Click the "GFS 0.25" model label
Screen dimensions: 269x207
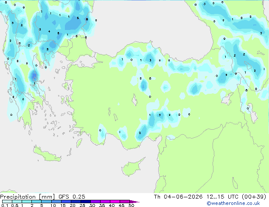pyautogui.click(x=72, y=197)
